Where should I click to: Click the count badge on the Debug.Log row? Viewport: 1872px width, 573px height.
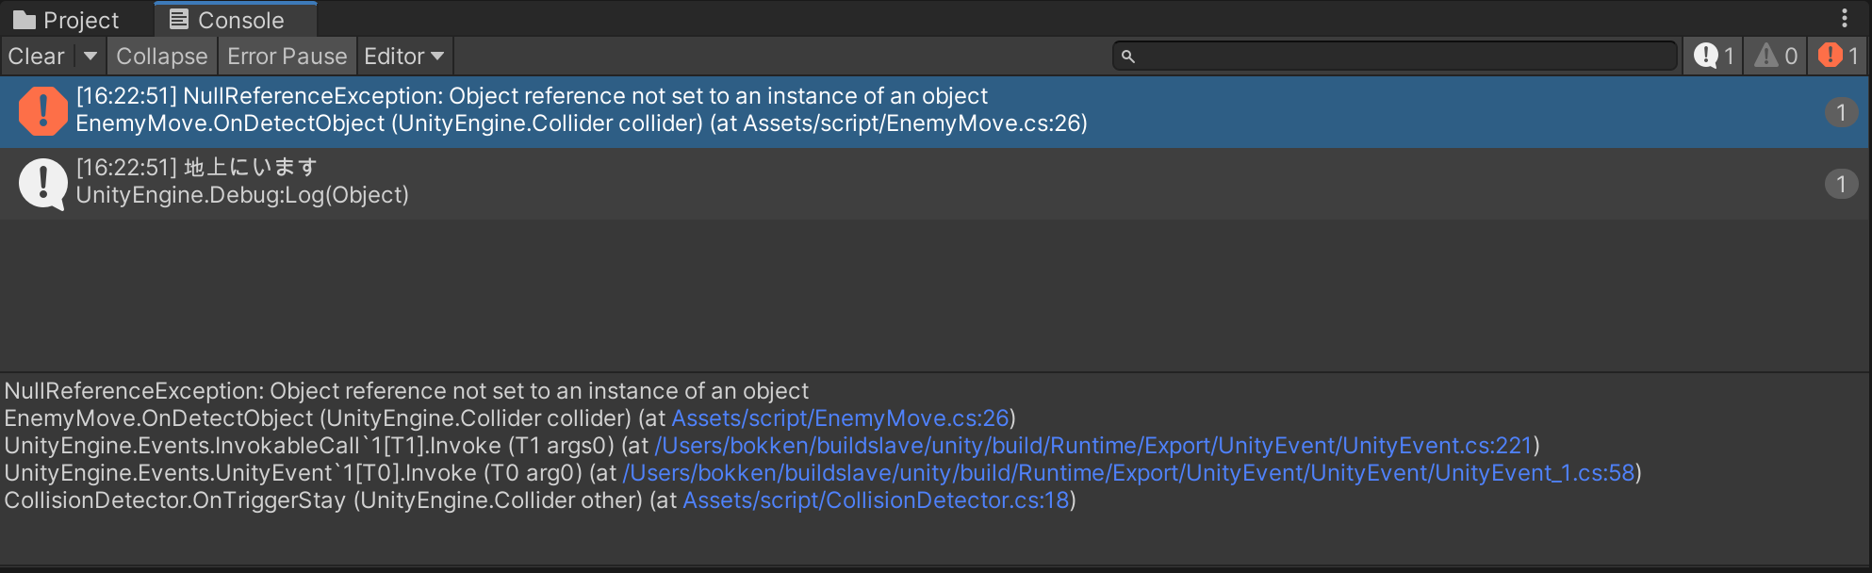pos(1840,184)
